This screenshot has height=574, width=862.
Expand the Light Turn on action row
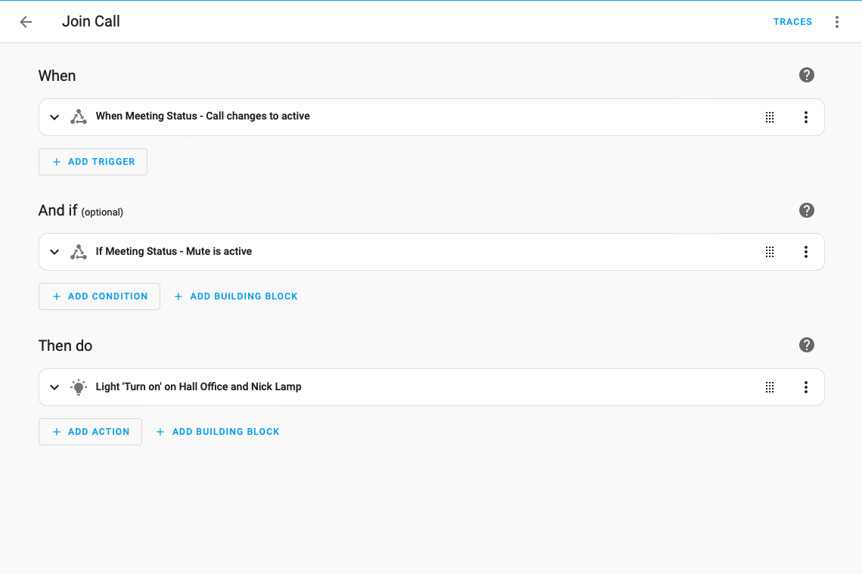tap(54, 387)
